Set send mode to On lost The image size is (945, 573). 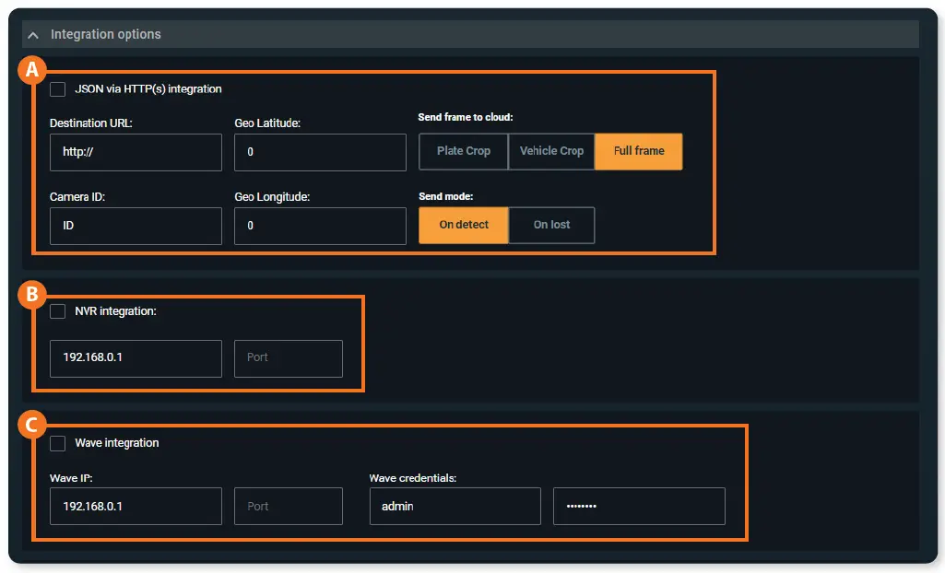pos(551,225)
